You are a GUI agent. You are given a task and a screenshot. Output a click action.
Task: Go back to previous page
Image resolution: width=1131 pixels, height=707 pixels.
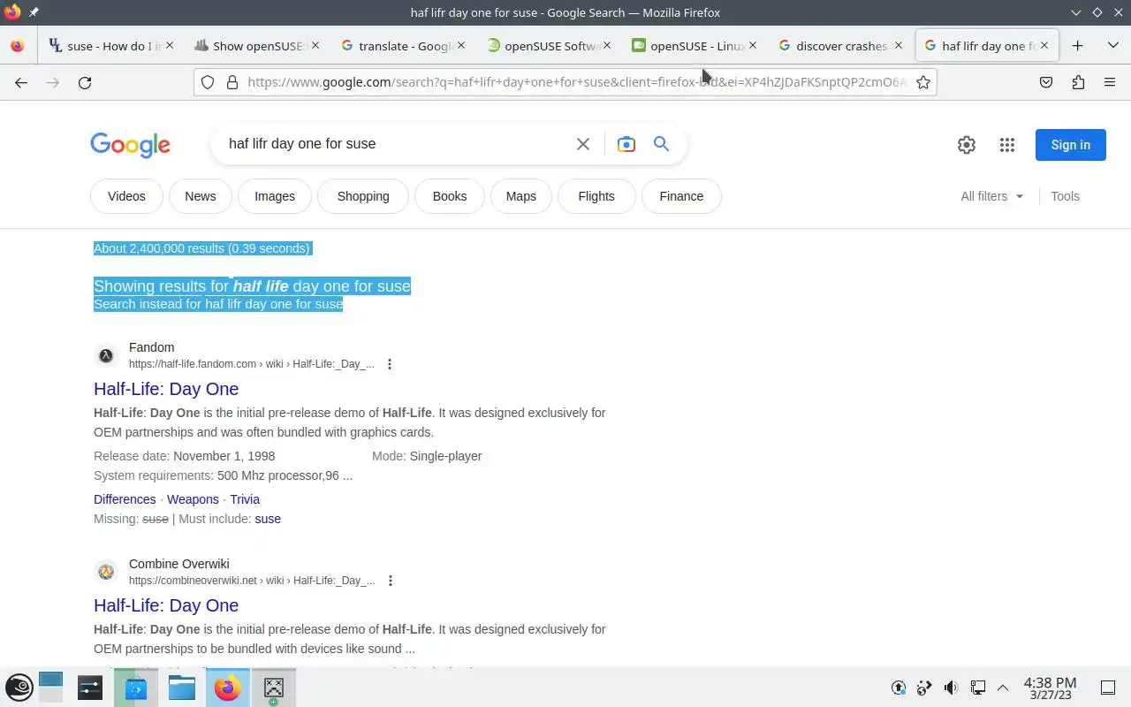click(21, 82)
